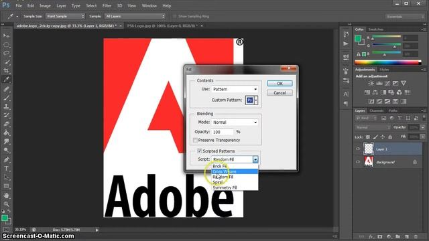Viewport: 429px width, 241px height.
Task: Select the Hand tool
Action: click(6, 195)
